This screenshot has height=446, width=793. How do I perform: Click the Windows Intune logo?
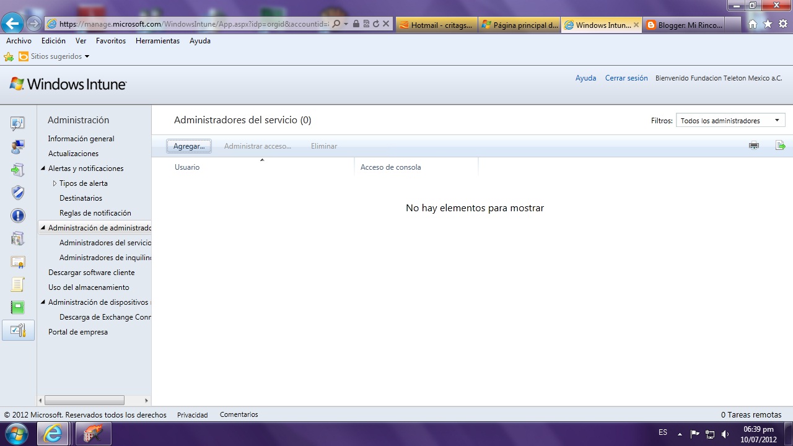pyautogui.click(x=68, y=84)
